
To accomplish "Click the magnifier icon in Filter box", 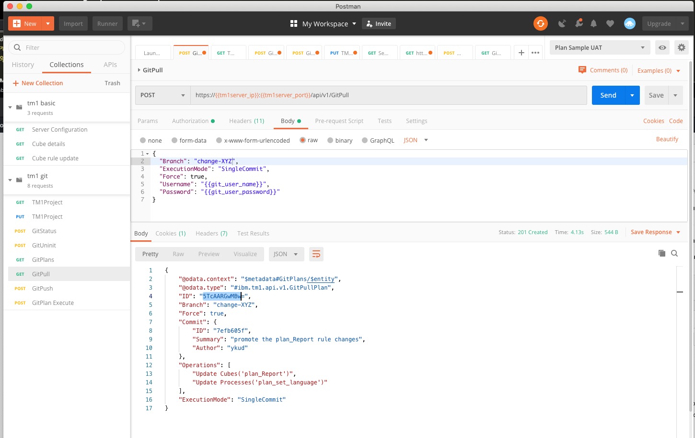I will tap(17, 47).
